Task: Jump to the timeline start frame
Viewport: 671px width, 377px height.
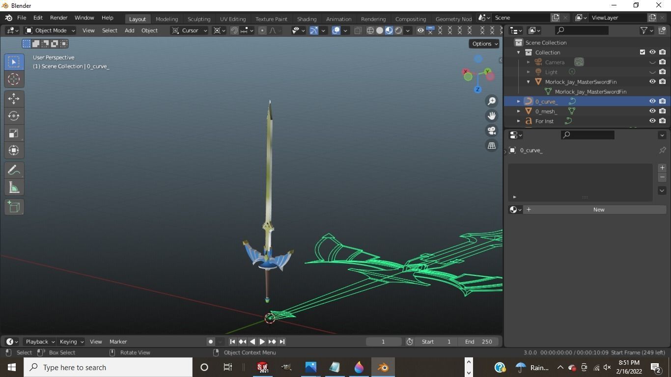Action: [233, 342]
